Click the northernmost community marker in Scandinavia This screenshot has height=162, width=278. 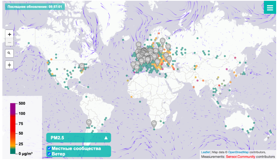coord(162,40)
